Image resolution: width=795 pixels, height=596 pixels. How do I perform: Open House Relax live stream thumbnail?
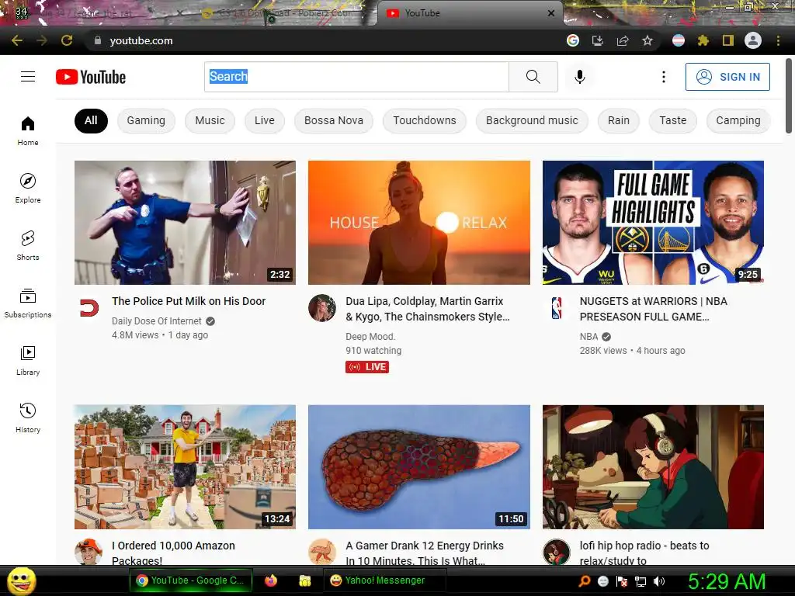point(419,223)
